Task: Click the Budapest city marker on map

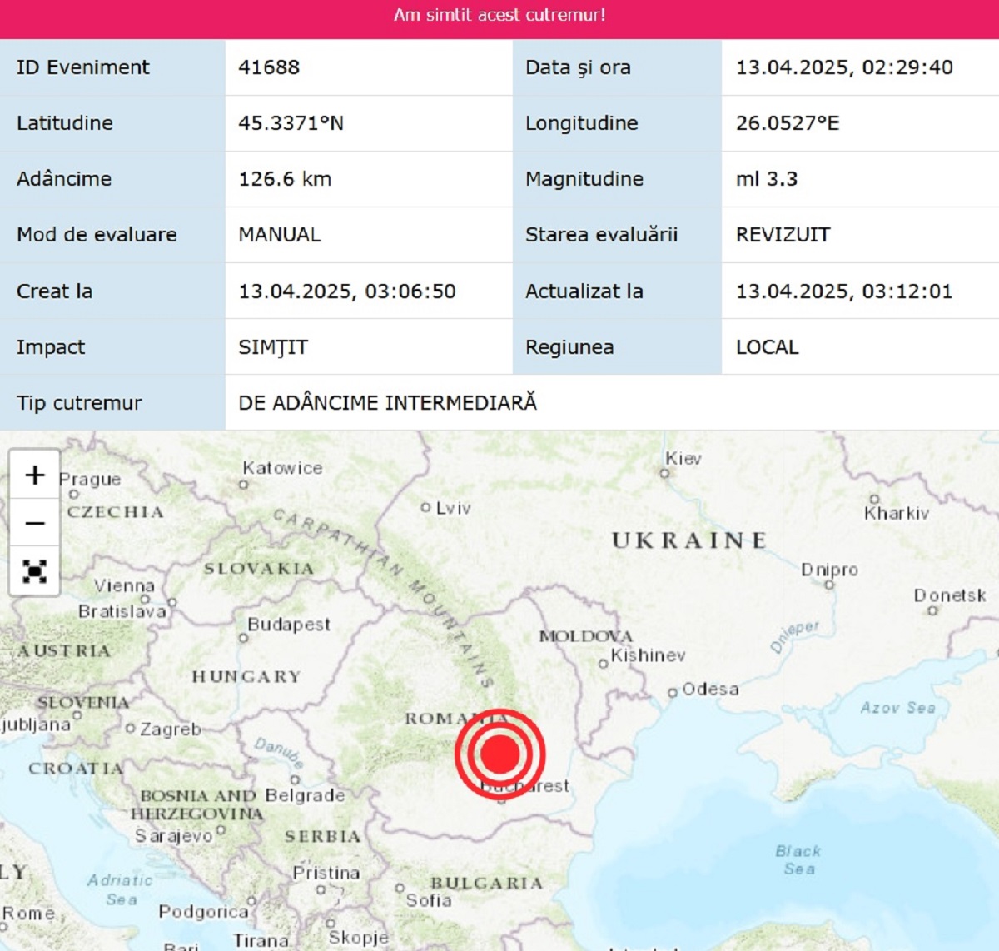Action: 244,638
